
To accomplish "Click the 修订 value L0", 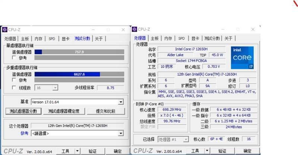I will pyautogui.click(x=248, y=86).
